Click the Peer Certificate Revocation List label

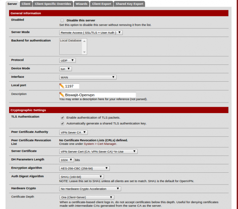[31, 142]
